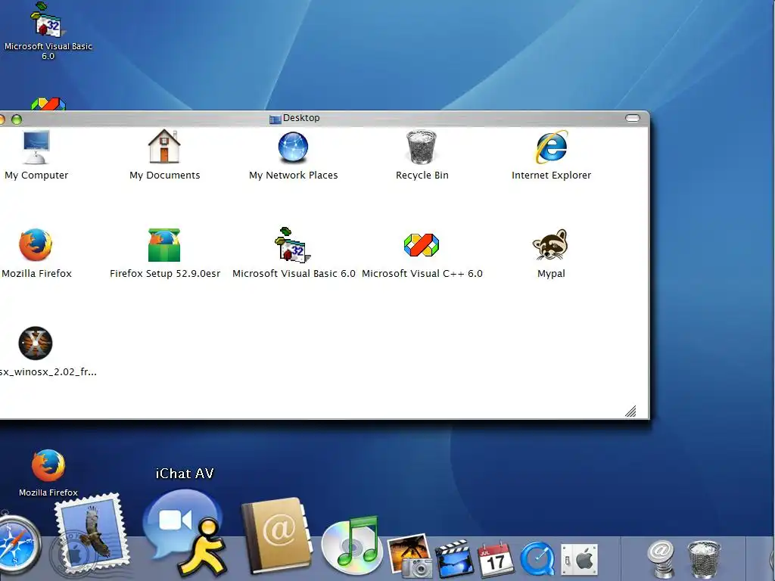Select the winosx_2.02 file icon
This screenshot has width=775, height=581.
(x=36, y=343)
